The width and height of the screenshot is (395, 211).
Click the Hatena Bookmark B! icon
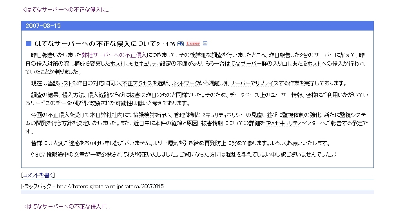[x=181, y=44]
